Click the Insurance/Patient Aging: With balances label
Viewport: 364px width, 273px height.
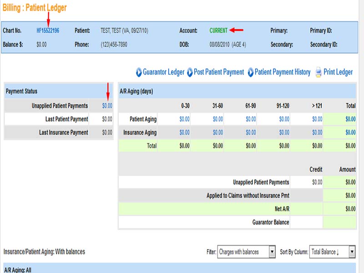44,252
